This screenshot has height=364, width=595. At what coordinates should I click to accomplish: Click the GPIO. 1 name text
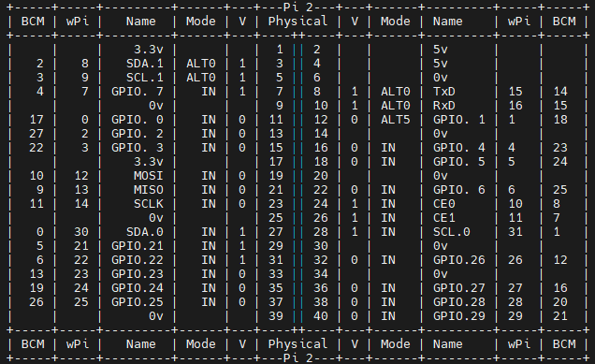pos(458,120)
